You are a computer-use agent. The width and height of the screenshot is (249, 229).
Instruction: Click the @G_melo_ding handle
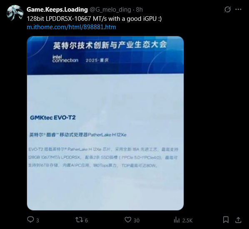[110, 10]
